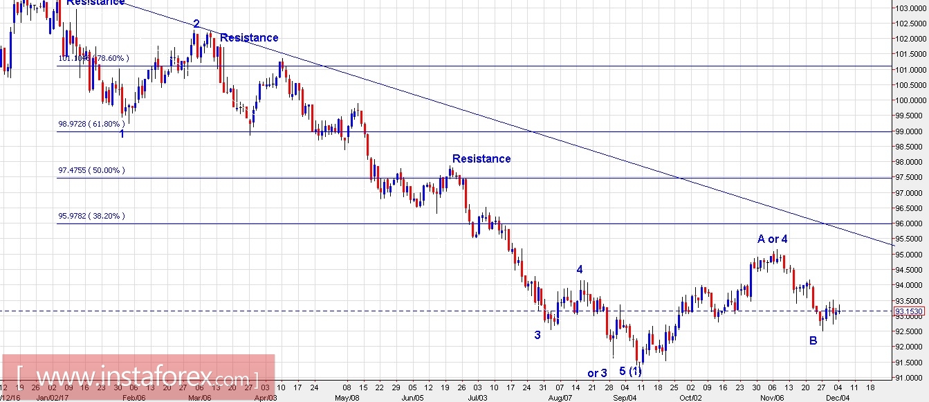This screenshot has width=929, height=402.
Task: Click the wave label B near the November low
Action: (813, 340)
